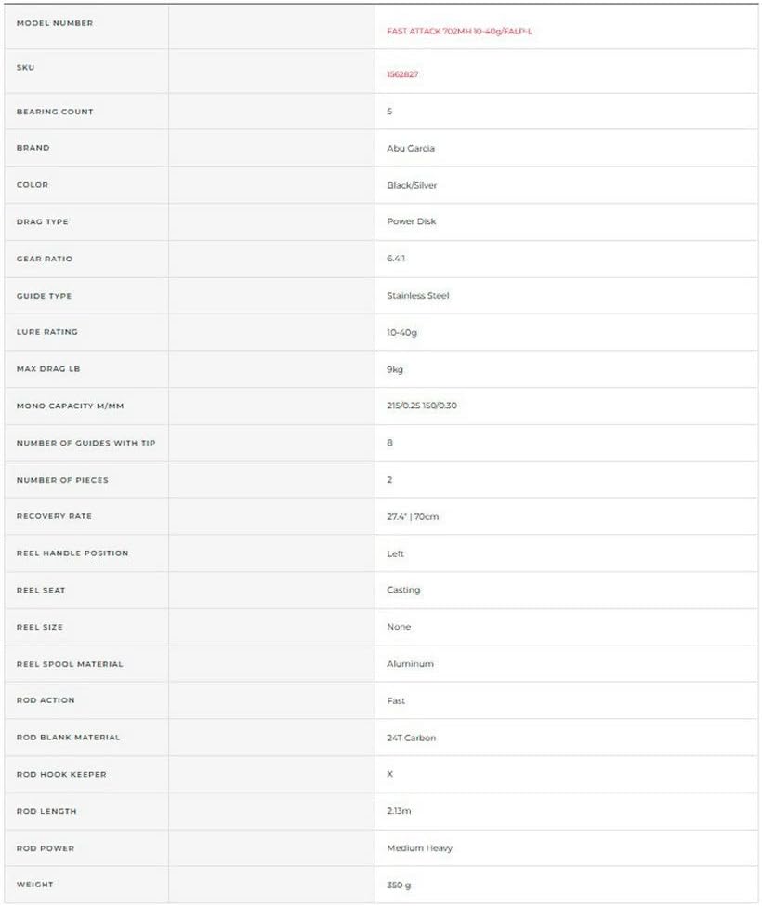
Task: Select the 10-40g lure rating value
Action: (x=401, y=332)
